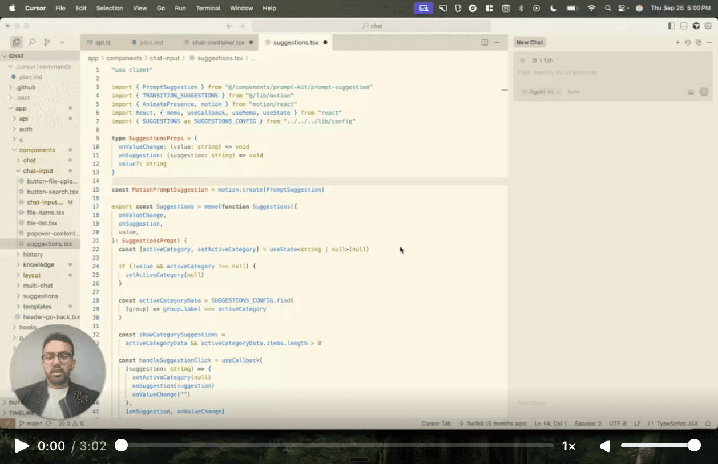718x464 pixels.
Task: Open Cursor settings gear icon
Action: pyautogui.click(x=708, y=26)
